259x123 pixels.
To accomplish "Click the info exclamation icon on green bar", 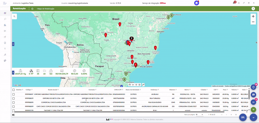I will (253, 9).
